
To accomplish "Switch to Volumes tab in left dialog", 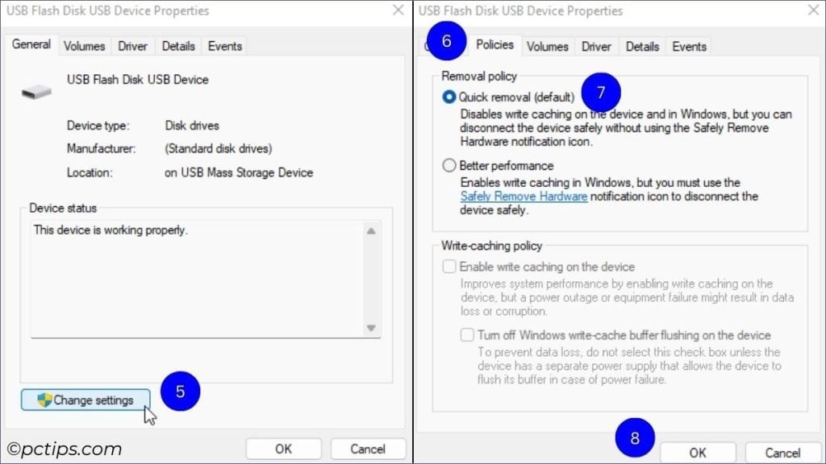I will (84, 46).
